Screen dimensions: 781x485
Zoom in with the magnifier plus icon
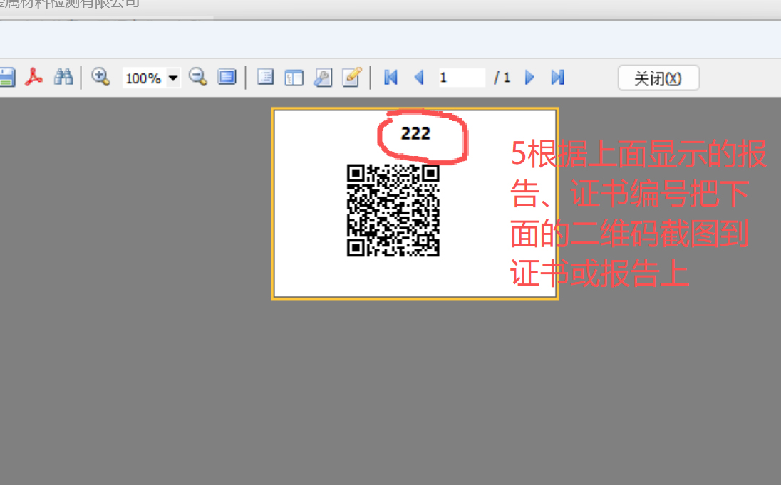pyautogui.click(x=100, y=77)
